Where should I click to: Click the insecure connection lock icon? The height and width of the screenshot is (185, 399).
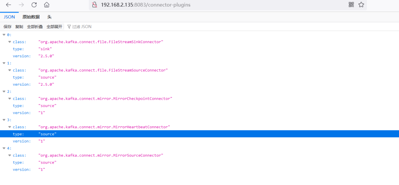95,5
